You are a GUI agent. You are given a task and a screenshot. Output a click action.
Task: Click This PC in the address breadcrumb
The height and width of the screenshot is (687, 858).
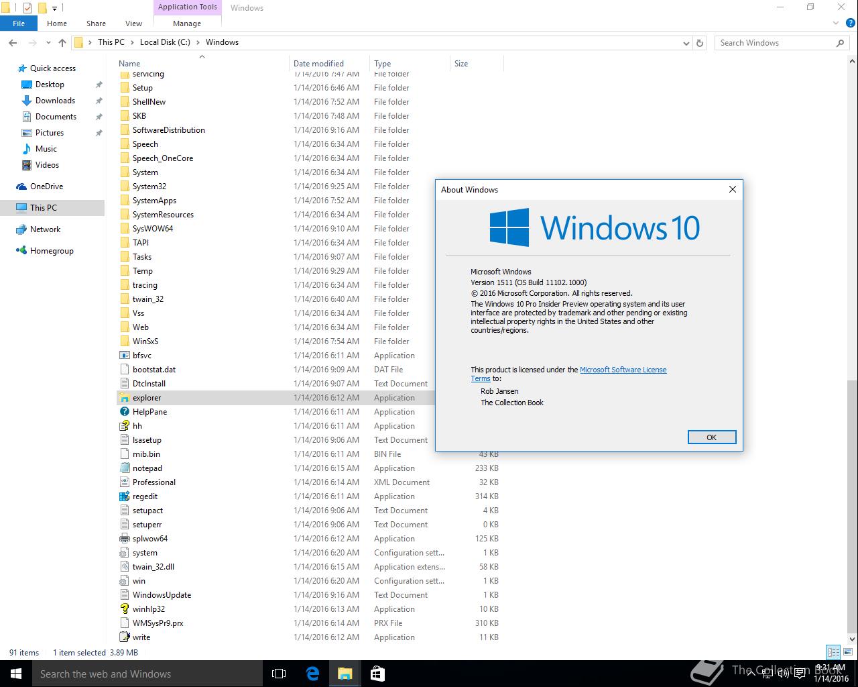point(111,42)
